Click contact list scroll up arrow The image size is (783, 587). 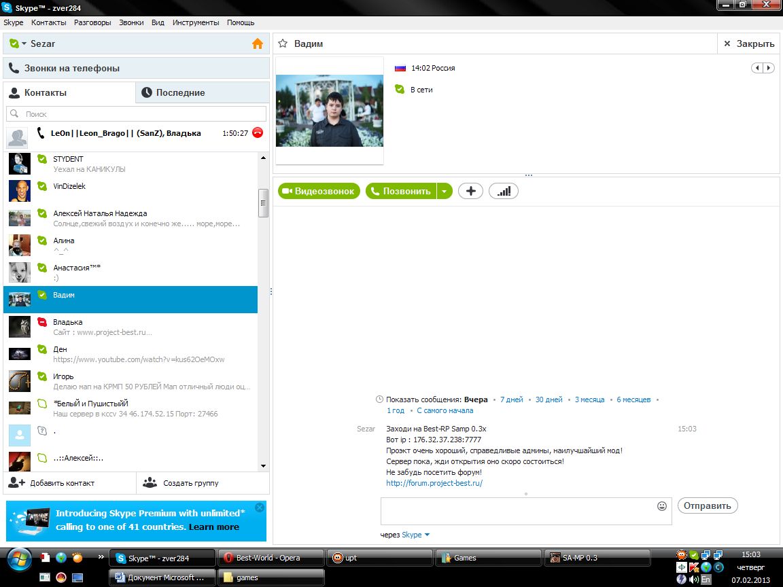coord(263,158)
